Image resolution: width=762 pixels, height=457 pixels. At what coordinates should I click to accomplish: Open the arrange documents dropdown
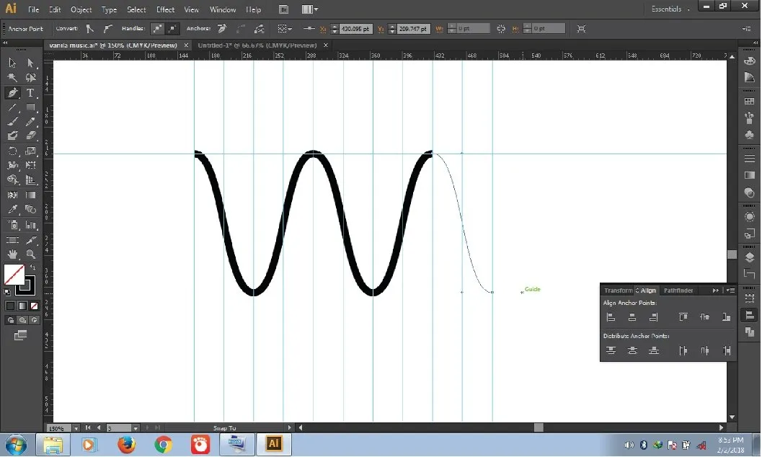[x=310, y=9]
